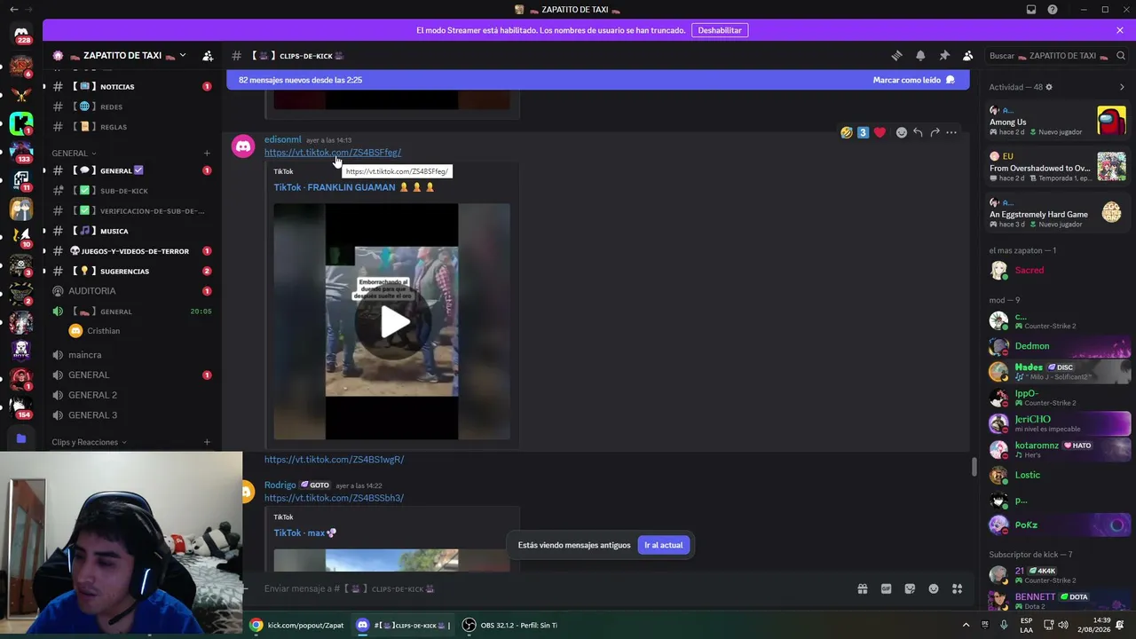Play the FRANKLIN GUAMAN TikTok video
Screen dimensions: 1136x639
pos(392,321)
